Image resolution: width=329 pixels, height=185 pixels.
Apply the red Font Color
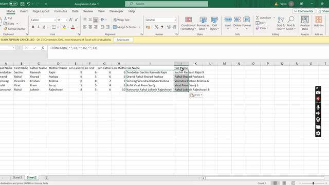73,27
